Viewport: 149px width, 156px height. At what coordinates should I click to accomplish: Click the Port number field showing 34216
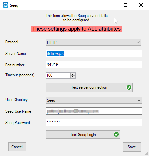pos(94,65)
